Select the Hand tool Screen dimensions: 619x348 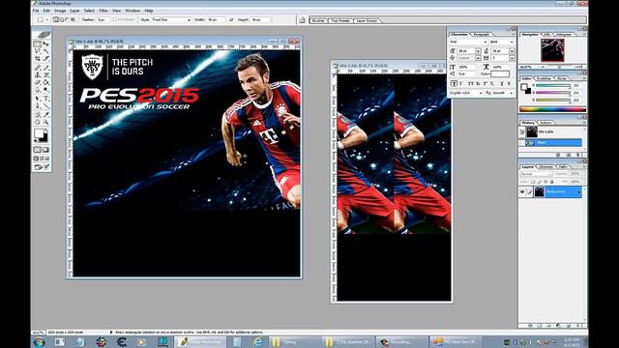37,123
